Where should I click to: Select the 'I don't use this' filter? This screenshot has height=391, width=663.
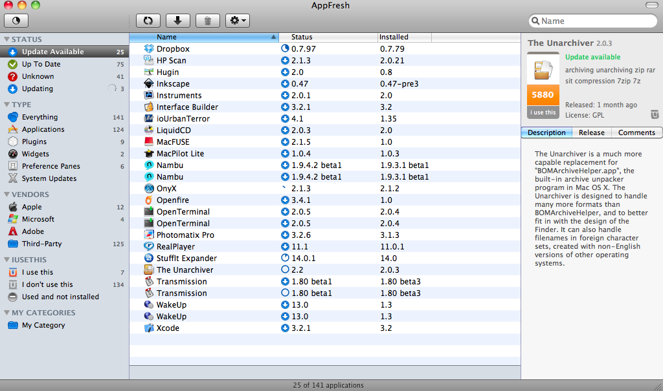64,284
